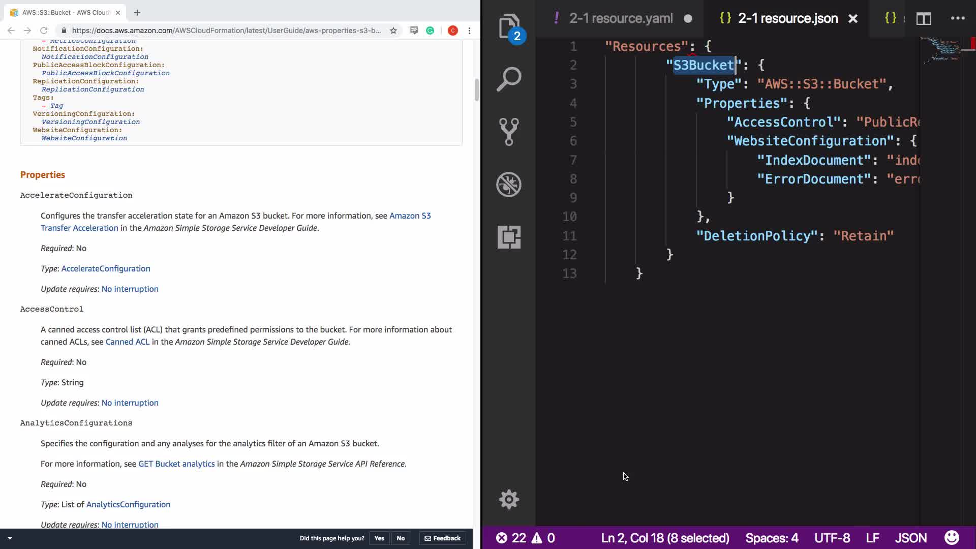Open the Chrome three-dot menu
This screenshot has width=976, height=549.
coord(469,30)
